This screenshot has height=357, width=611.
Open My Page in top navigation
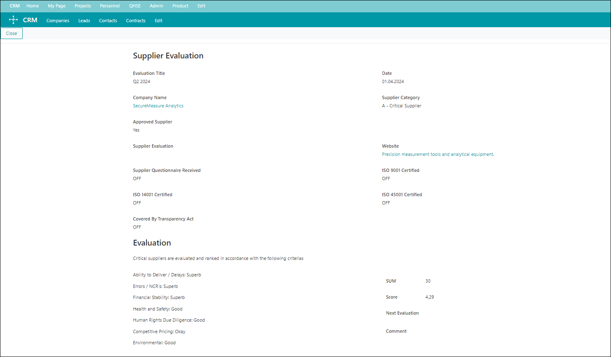57,6
